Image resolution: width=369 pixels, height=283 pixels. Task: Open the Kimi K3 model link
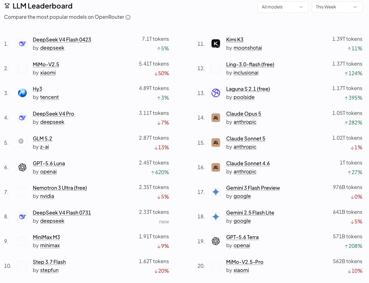click(235, 40)
